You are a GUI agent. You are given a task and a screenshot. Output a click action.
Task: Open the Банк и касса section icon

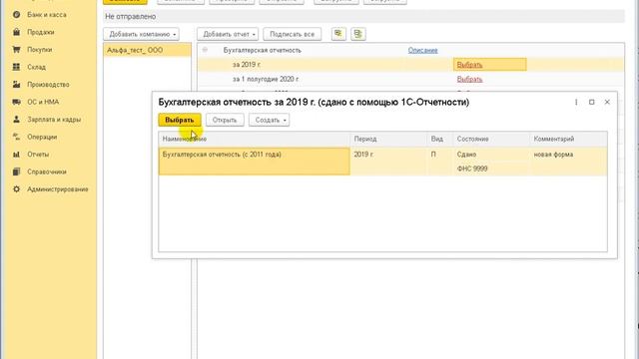click(16, 15)
